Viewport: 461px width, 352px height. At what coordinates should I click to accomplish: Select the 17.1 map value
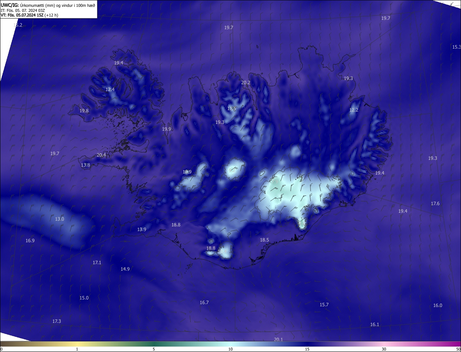97,263
